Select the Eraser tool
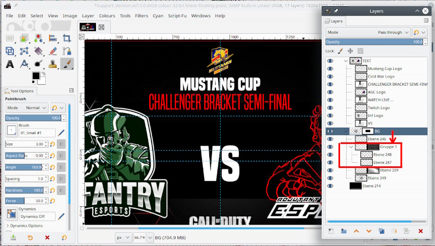Viewport: 435px width, 246px height. click(53, 51)
